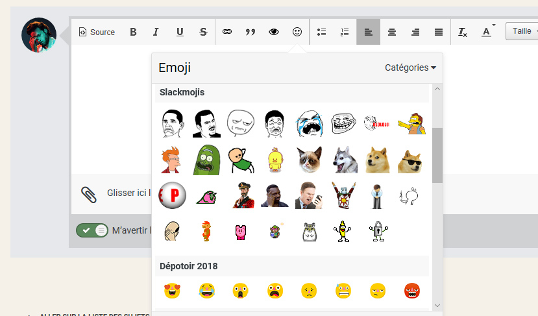The image size is (538, 316).
Task: Open the Taille font size dropdown
Action: point(522,31)
